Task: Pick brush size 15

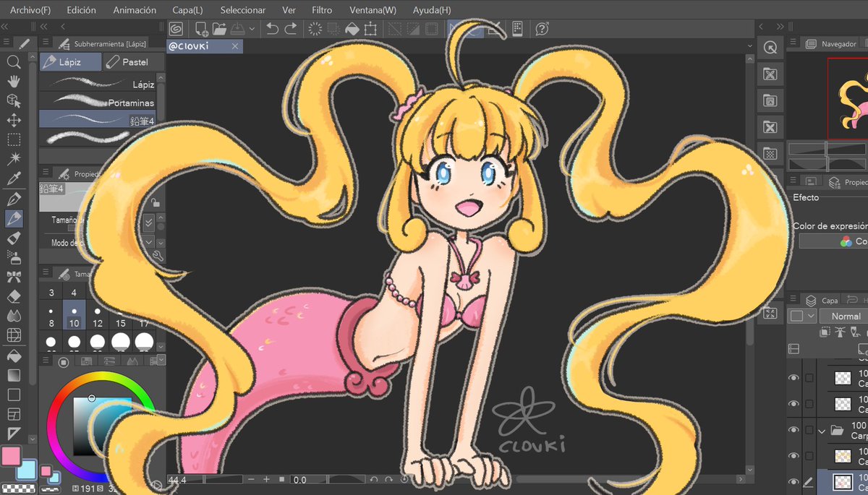Action: pos(121,317)
